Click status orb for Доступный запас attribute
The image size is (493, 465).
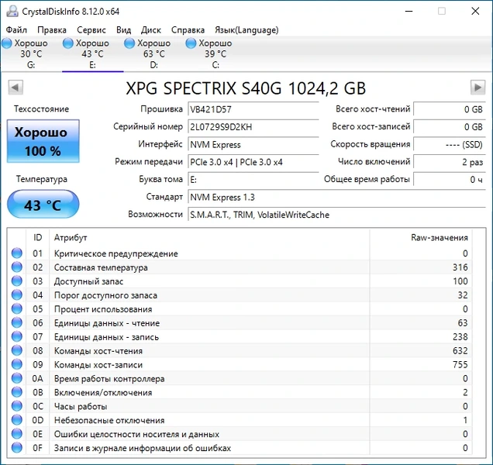coord(17,281)
